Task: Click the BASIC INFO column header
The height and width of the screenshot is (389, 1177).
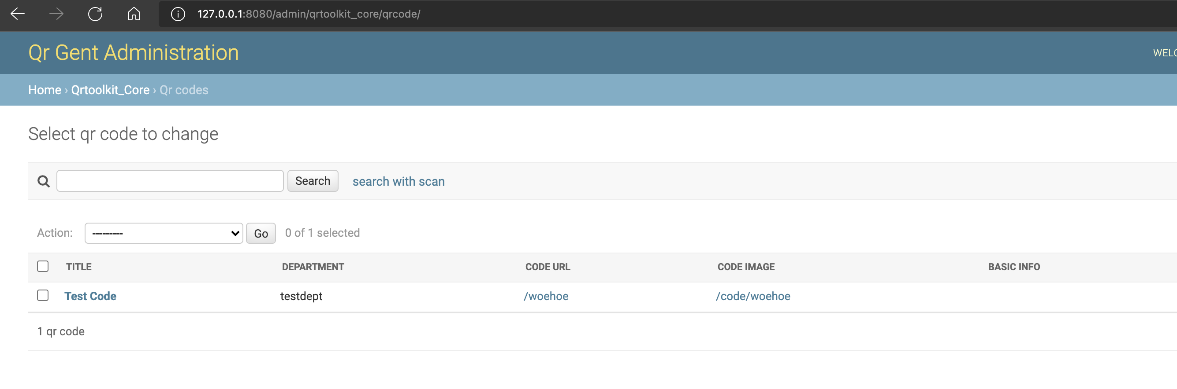Action: coord(1014,267)
